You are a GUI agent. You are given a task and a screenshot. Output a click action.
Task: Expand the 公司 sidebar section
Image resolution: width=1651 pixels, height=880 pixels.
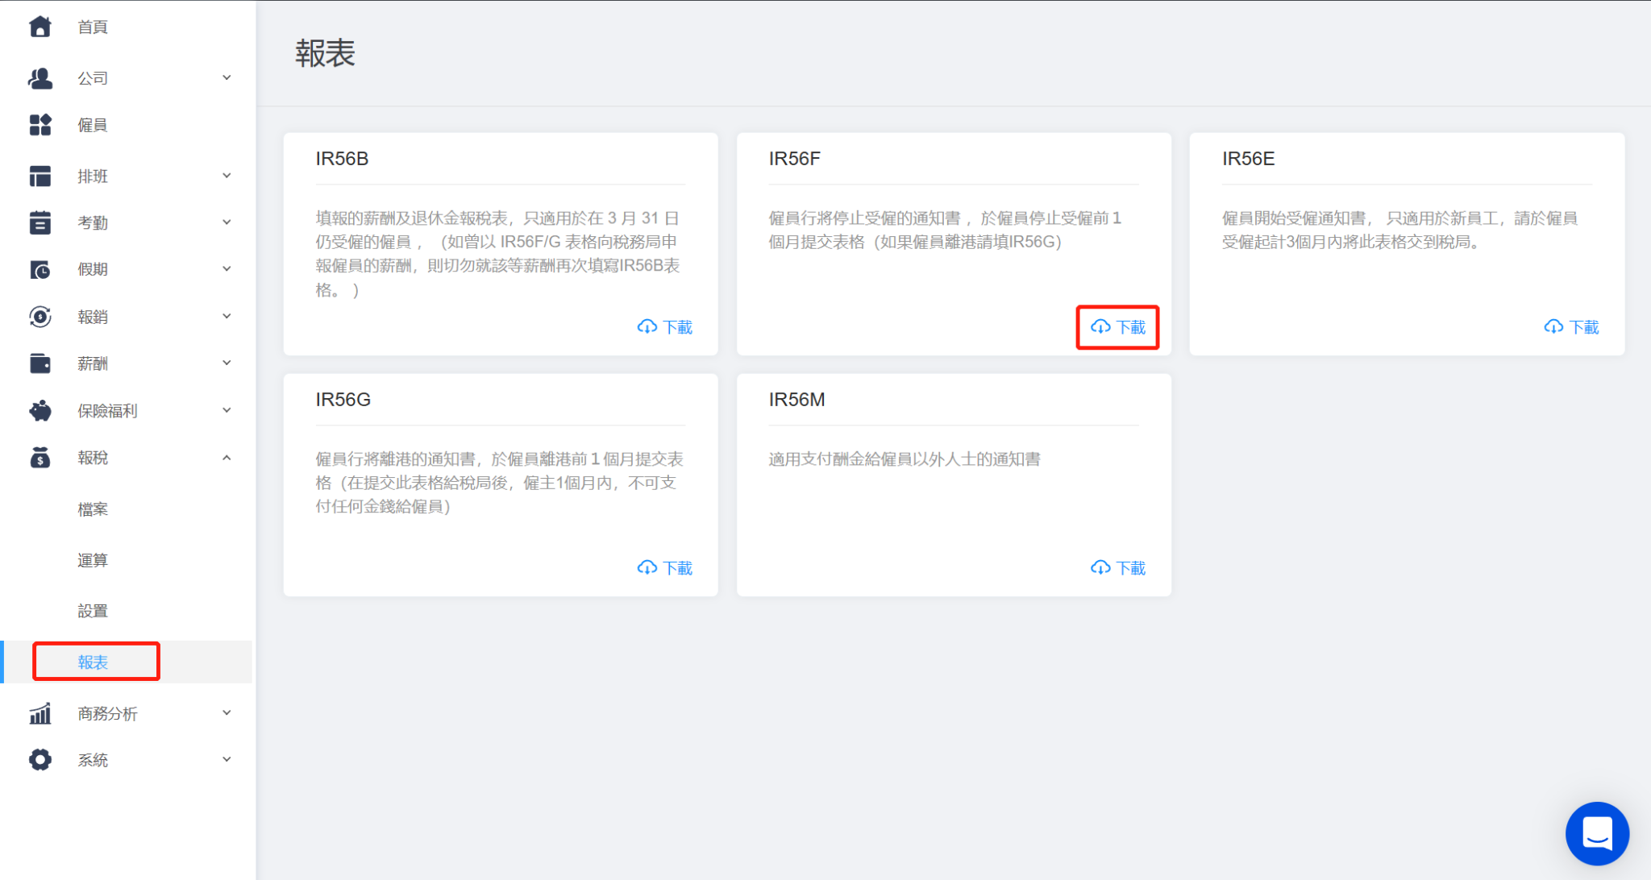[x=227, y=77]
